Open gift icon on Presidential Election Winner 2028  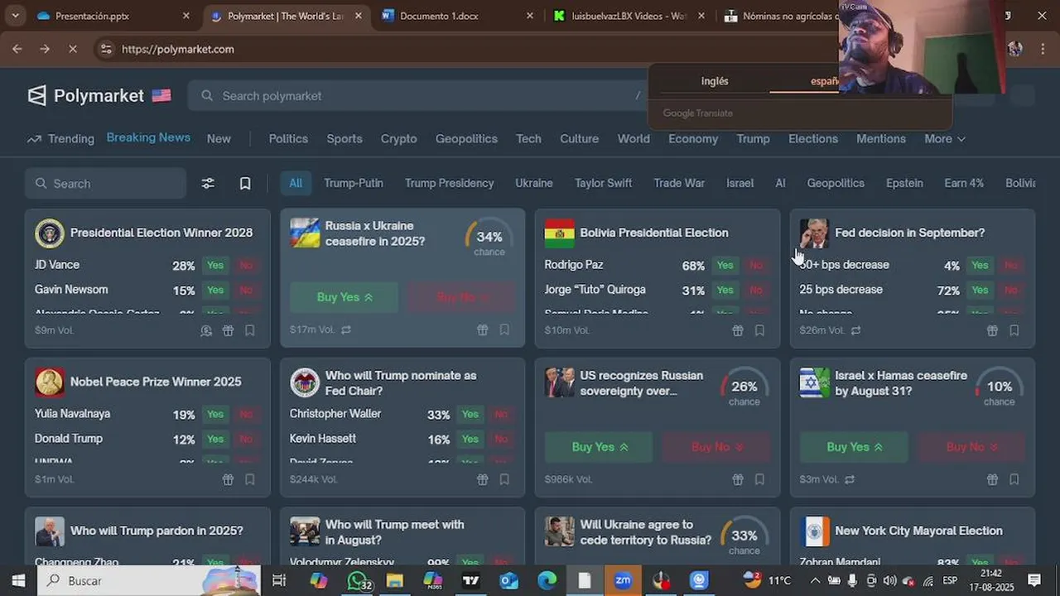(x=229, y=330)
